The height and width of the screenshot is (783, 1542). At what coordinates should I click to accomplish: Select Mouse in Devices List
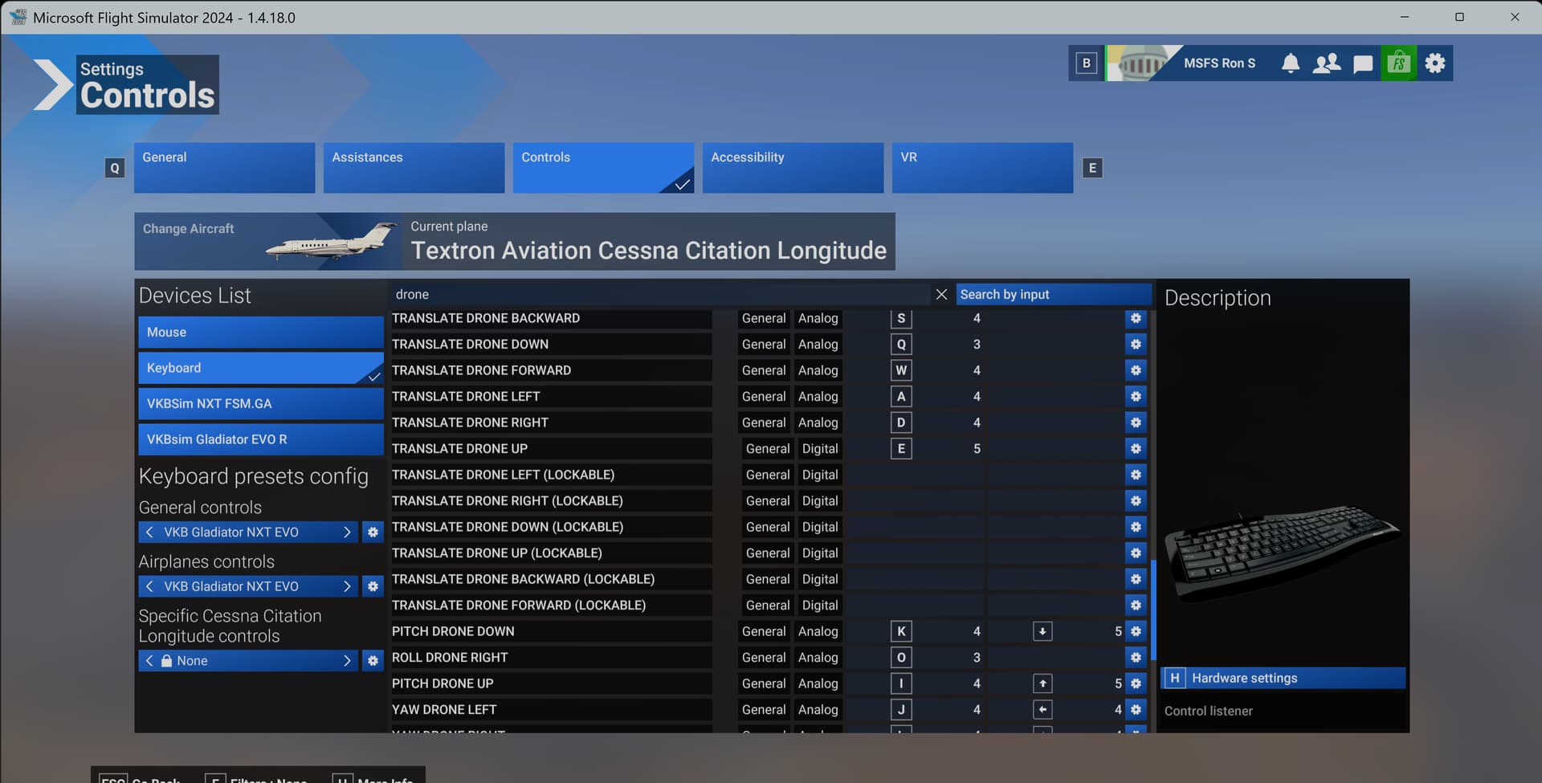click(261, 332)
